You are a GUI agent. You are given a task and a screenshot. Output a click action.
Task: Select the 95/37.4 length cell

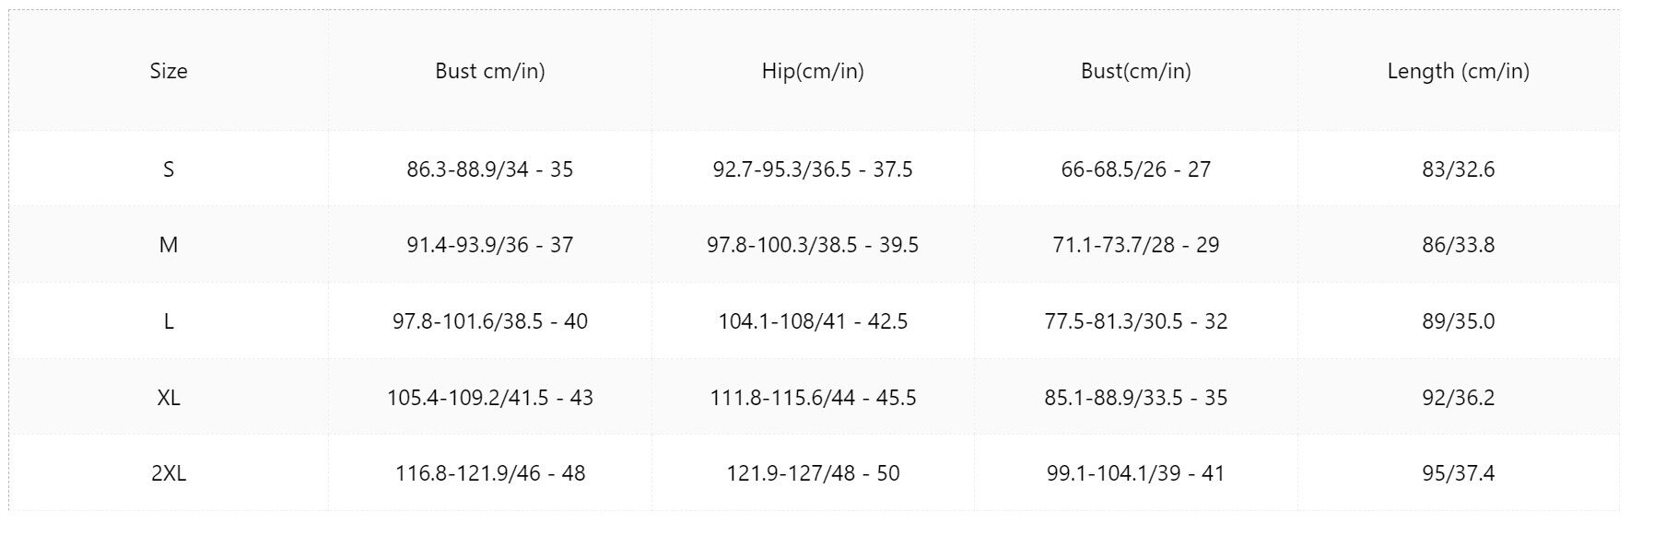point(1459,473)
